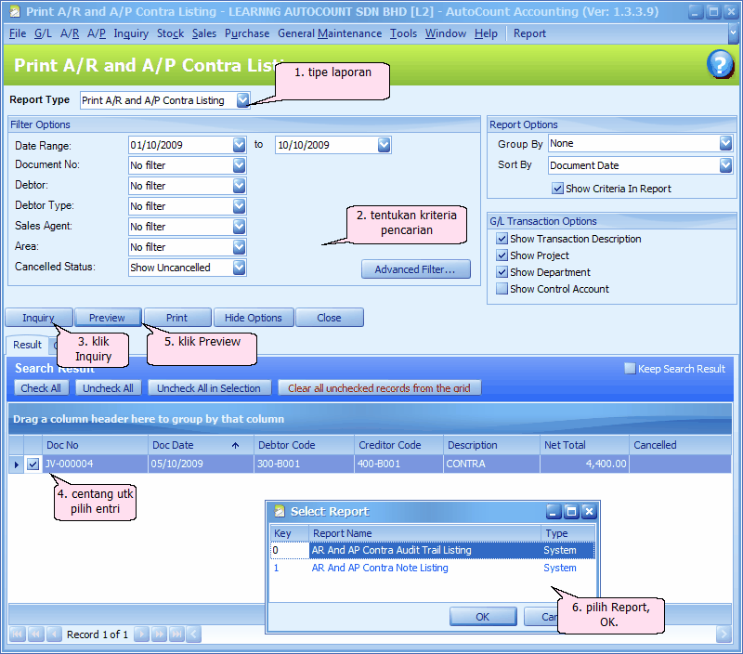Check the Keep Search Result box
This screenshot has height=654, width=743.
tap(630, 369)
